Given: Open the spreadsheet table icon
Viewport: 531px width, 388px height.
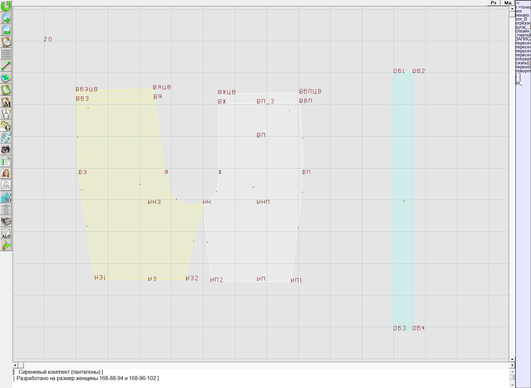Looking at the screenshot, I should pyautogui.click(x=6, y=162).
